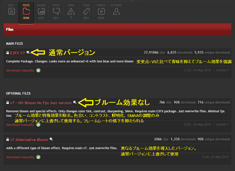Click the 0:07, 30 May 2015 timestamp
The width and height of the screenshot is (235, 171).
click(198, 125)
